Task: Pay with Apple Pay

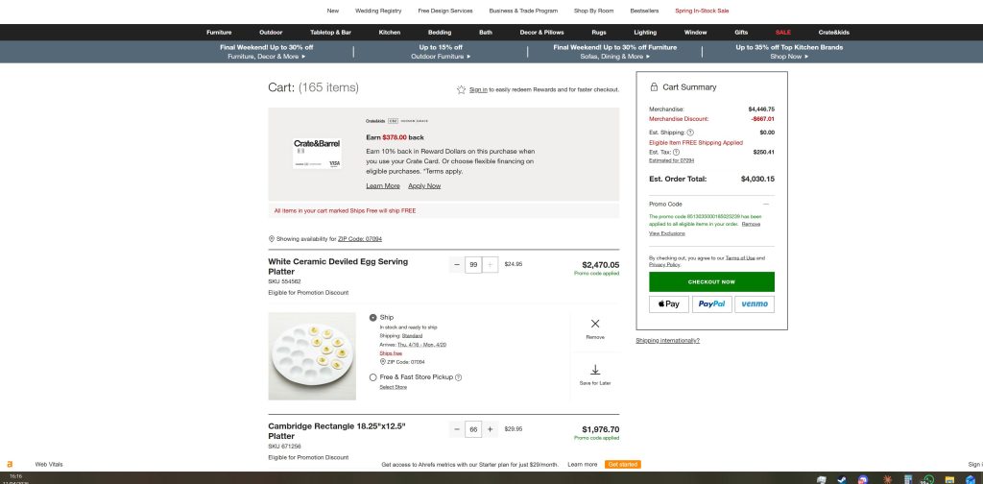Action: point(669,303)
